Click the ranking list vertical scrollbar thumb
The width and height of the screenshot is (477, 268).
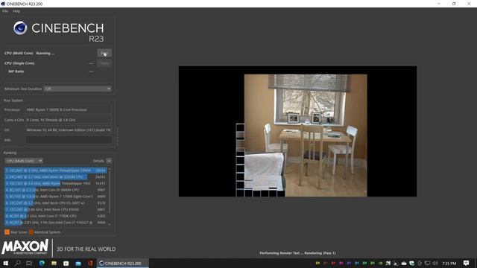pos(110,192)
